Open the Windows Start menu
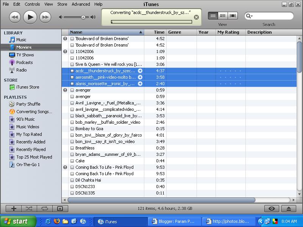The image size is (303, 227). 18,221
